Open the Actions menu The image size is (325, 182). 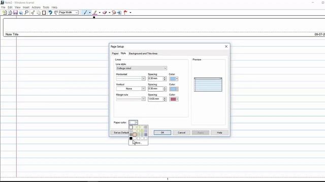pyautogui.click(x=36, y=7)
